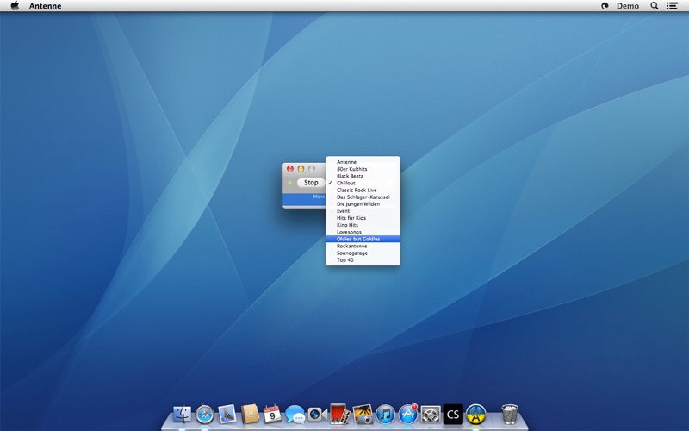The height and width of the screenshot is (431, 689).
Task: Select Hits für Kids station
Action: click(363, 218)
